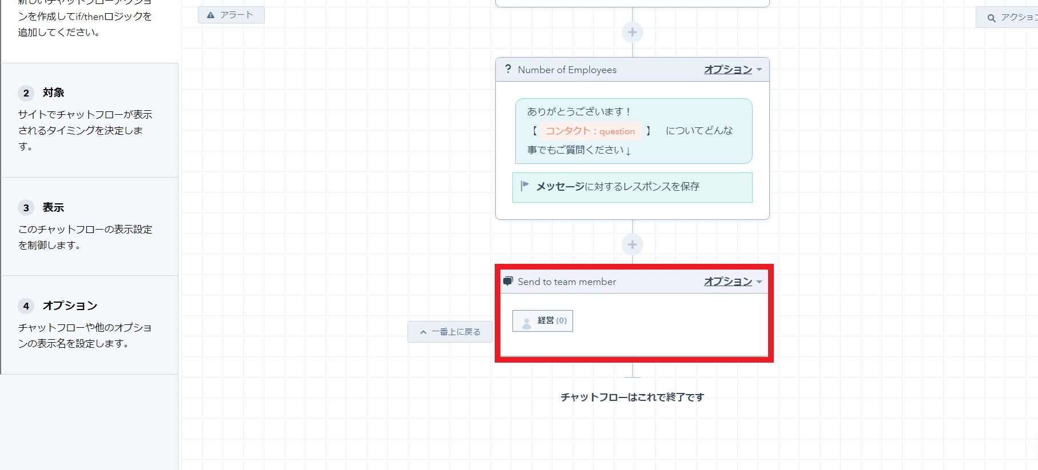The image size is (1038, 470).
Task: Click the チャットフローはこれで終了です text
Action: (633, 397)
